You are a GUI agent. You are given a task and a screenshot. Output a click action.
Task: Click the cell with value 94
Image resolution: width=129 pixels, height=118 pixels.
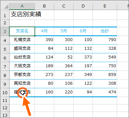[83, 92]
